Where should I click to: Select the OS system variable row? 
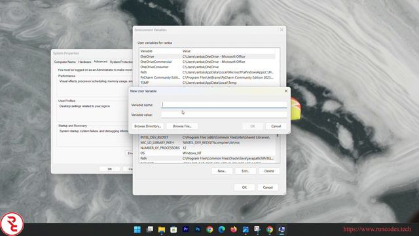(208, 153)
